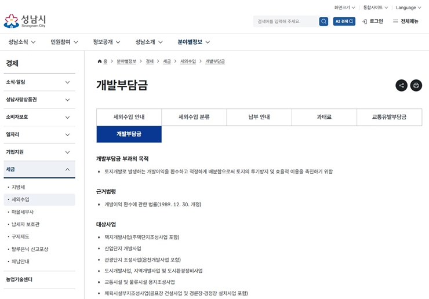Click the 세외수입 breadcrumb link

click(x=188, y=61)
